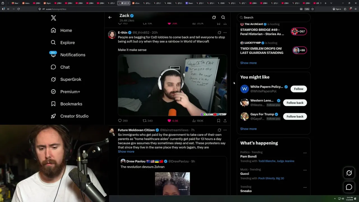
Task: Click Pooh Shiesty trending link
Action: (266, 178)
